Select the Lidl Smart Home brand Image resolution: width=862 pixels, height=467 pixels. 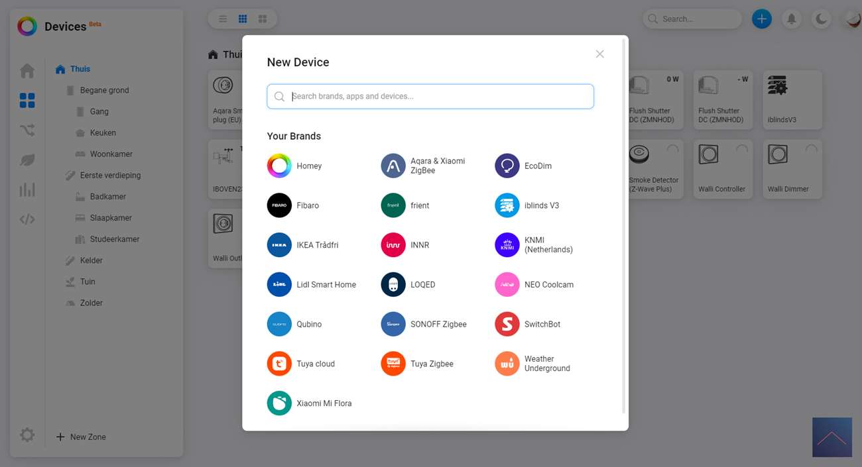[312, 285]
